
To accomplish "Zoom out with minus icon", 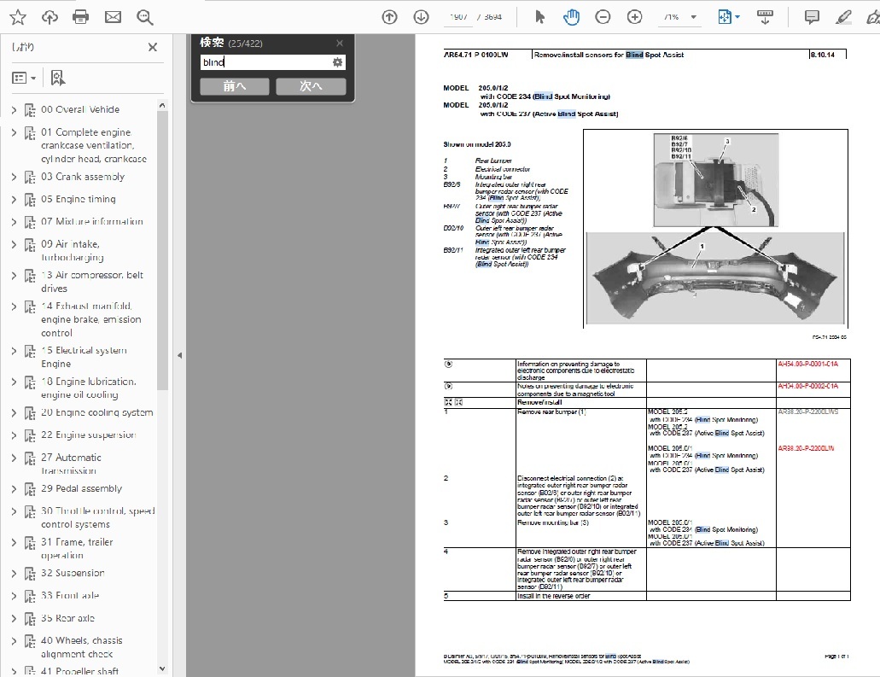I will (603, 17).
